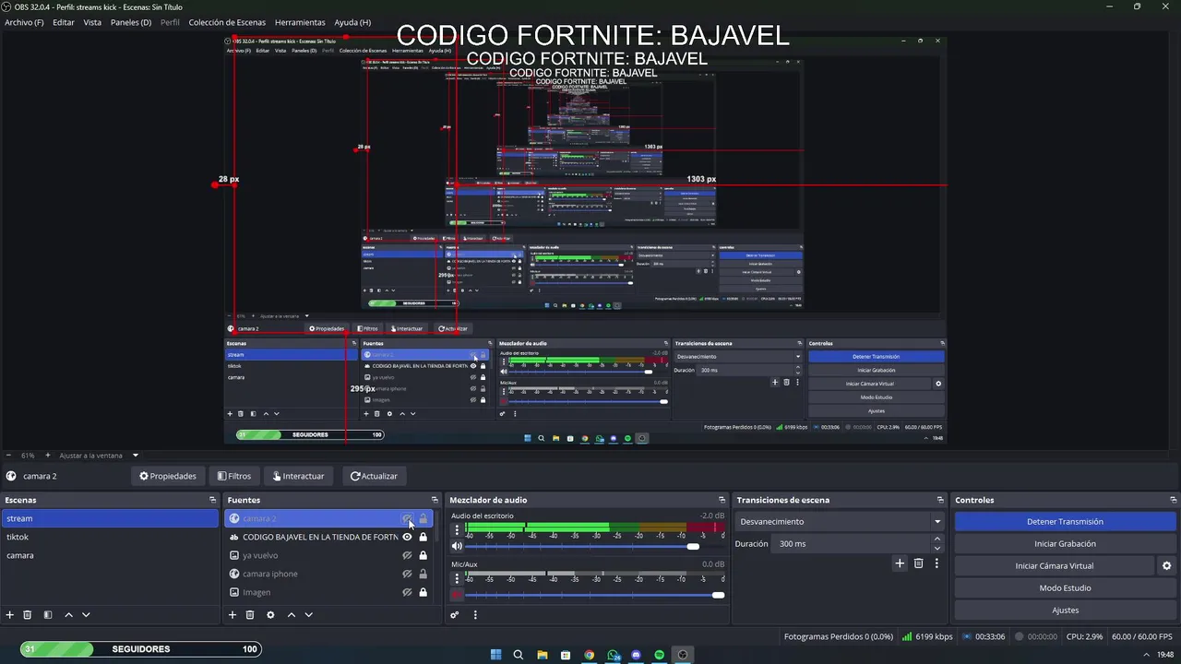Open transition properties three-dot menu
This screenshot has width=1181, height=664.
coord(936,563)
